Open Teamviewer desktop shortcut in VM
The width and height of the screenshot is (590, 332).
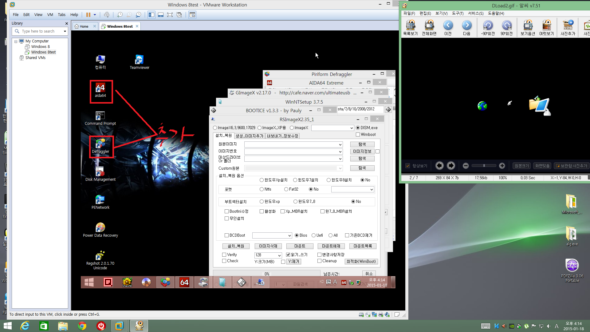coord(139,62)
